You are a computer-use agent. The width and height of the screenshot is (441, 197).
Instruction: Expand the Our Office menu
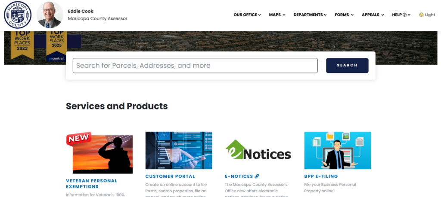pyautogui.click(x=247, y=15)
